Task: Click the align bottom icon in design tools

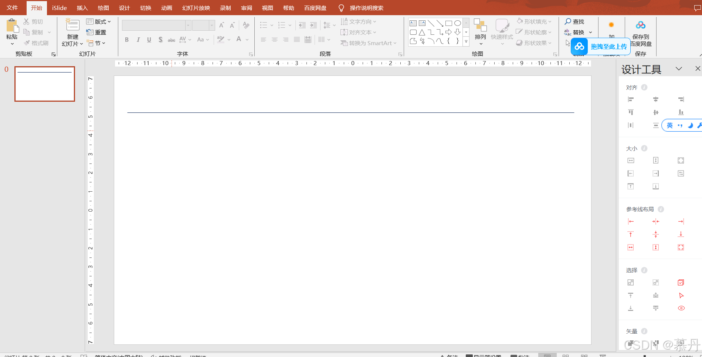Action: tap(681, 112)
